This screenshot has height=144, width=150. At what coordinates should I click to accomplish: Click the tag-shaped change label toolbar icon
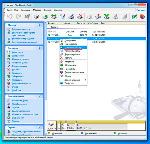63,17
